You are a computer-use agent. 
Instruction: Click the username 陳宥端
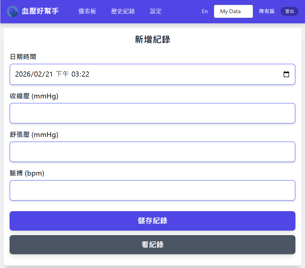click(x=267, y=11)
